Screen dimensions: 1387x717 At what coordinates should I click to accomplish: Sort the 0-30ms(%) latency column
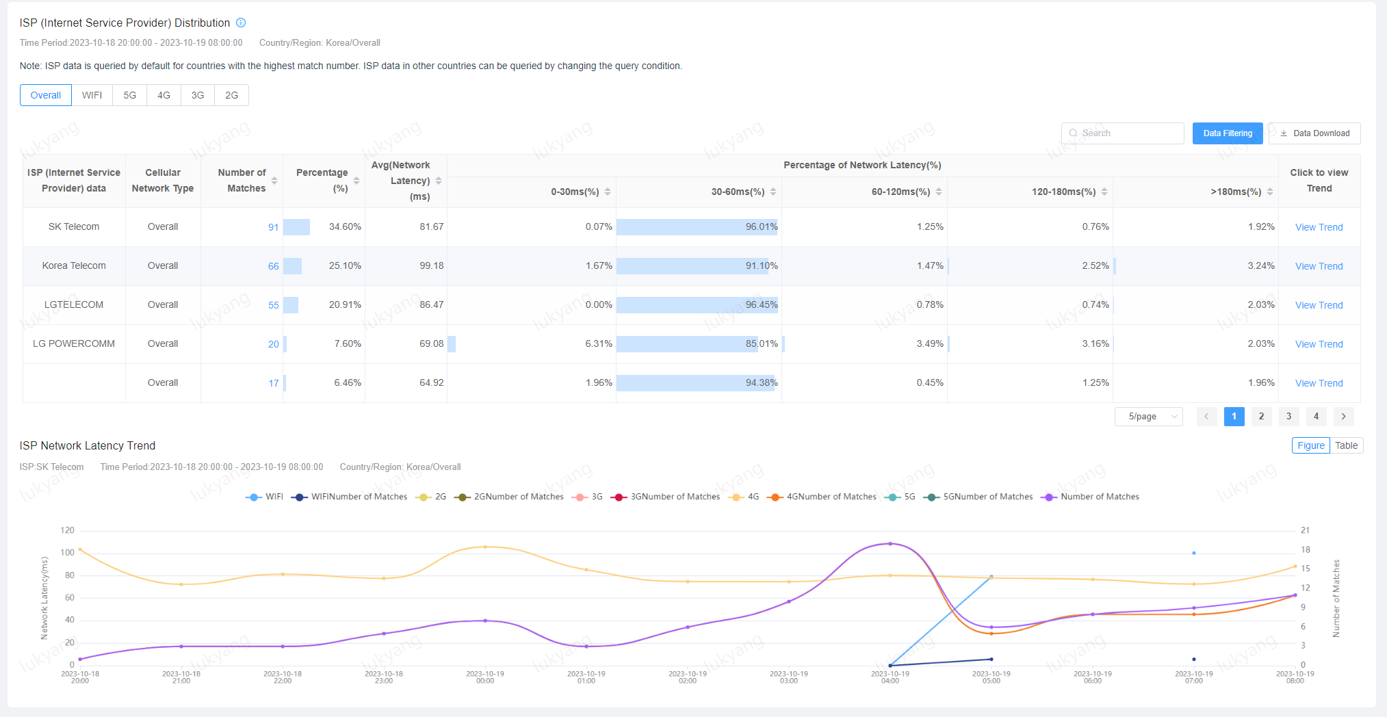607,192
